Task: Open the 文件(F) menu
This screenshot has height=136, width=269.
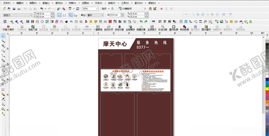Action: tap(7, 3)
